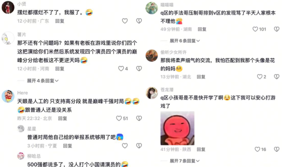Reply to 偷听少女所许's comment from 湖北
Image resolution: width=282 pixels, height=167 pixels.
click(201, 77)
